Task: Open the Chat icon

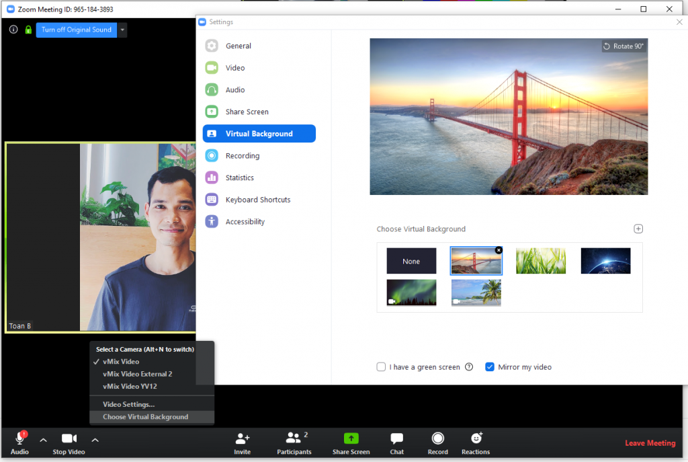Action: pos(397,438)
